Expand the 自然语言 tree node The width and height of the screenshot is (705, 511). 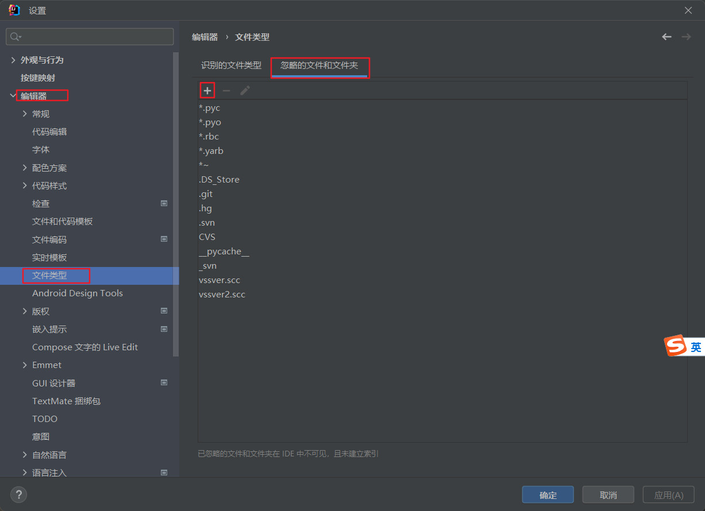(x=25, y=455)
